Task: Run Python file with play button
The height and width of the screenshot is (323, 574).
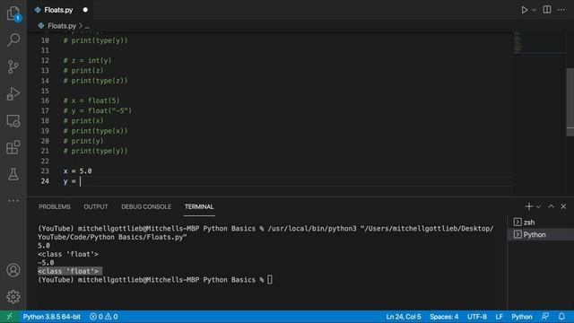Action: (x=524, y=10)
